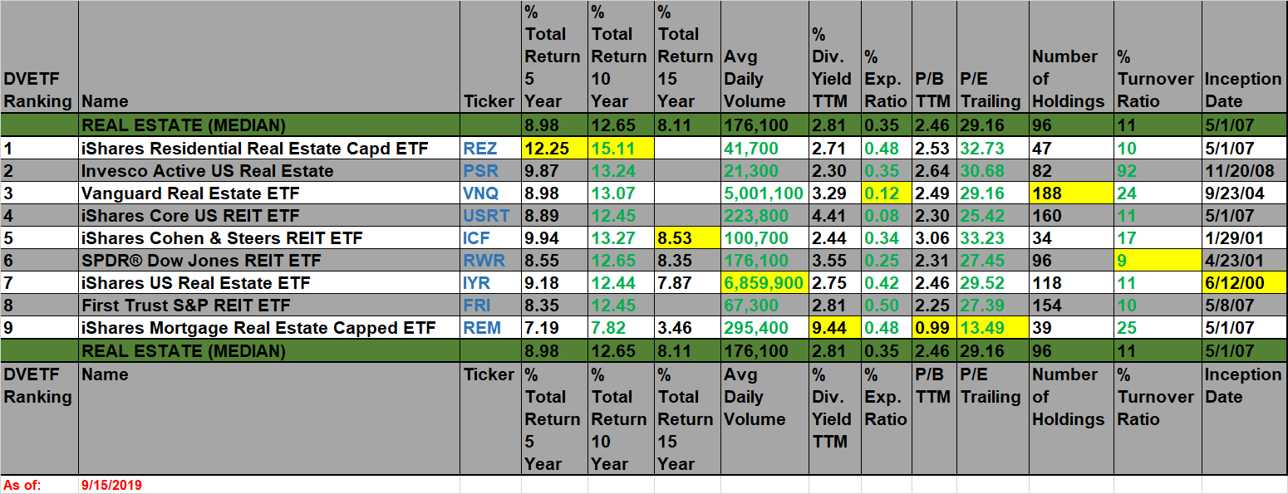Click the 32.73 P/E trailing cell

[993, 149]
